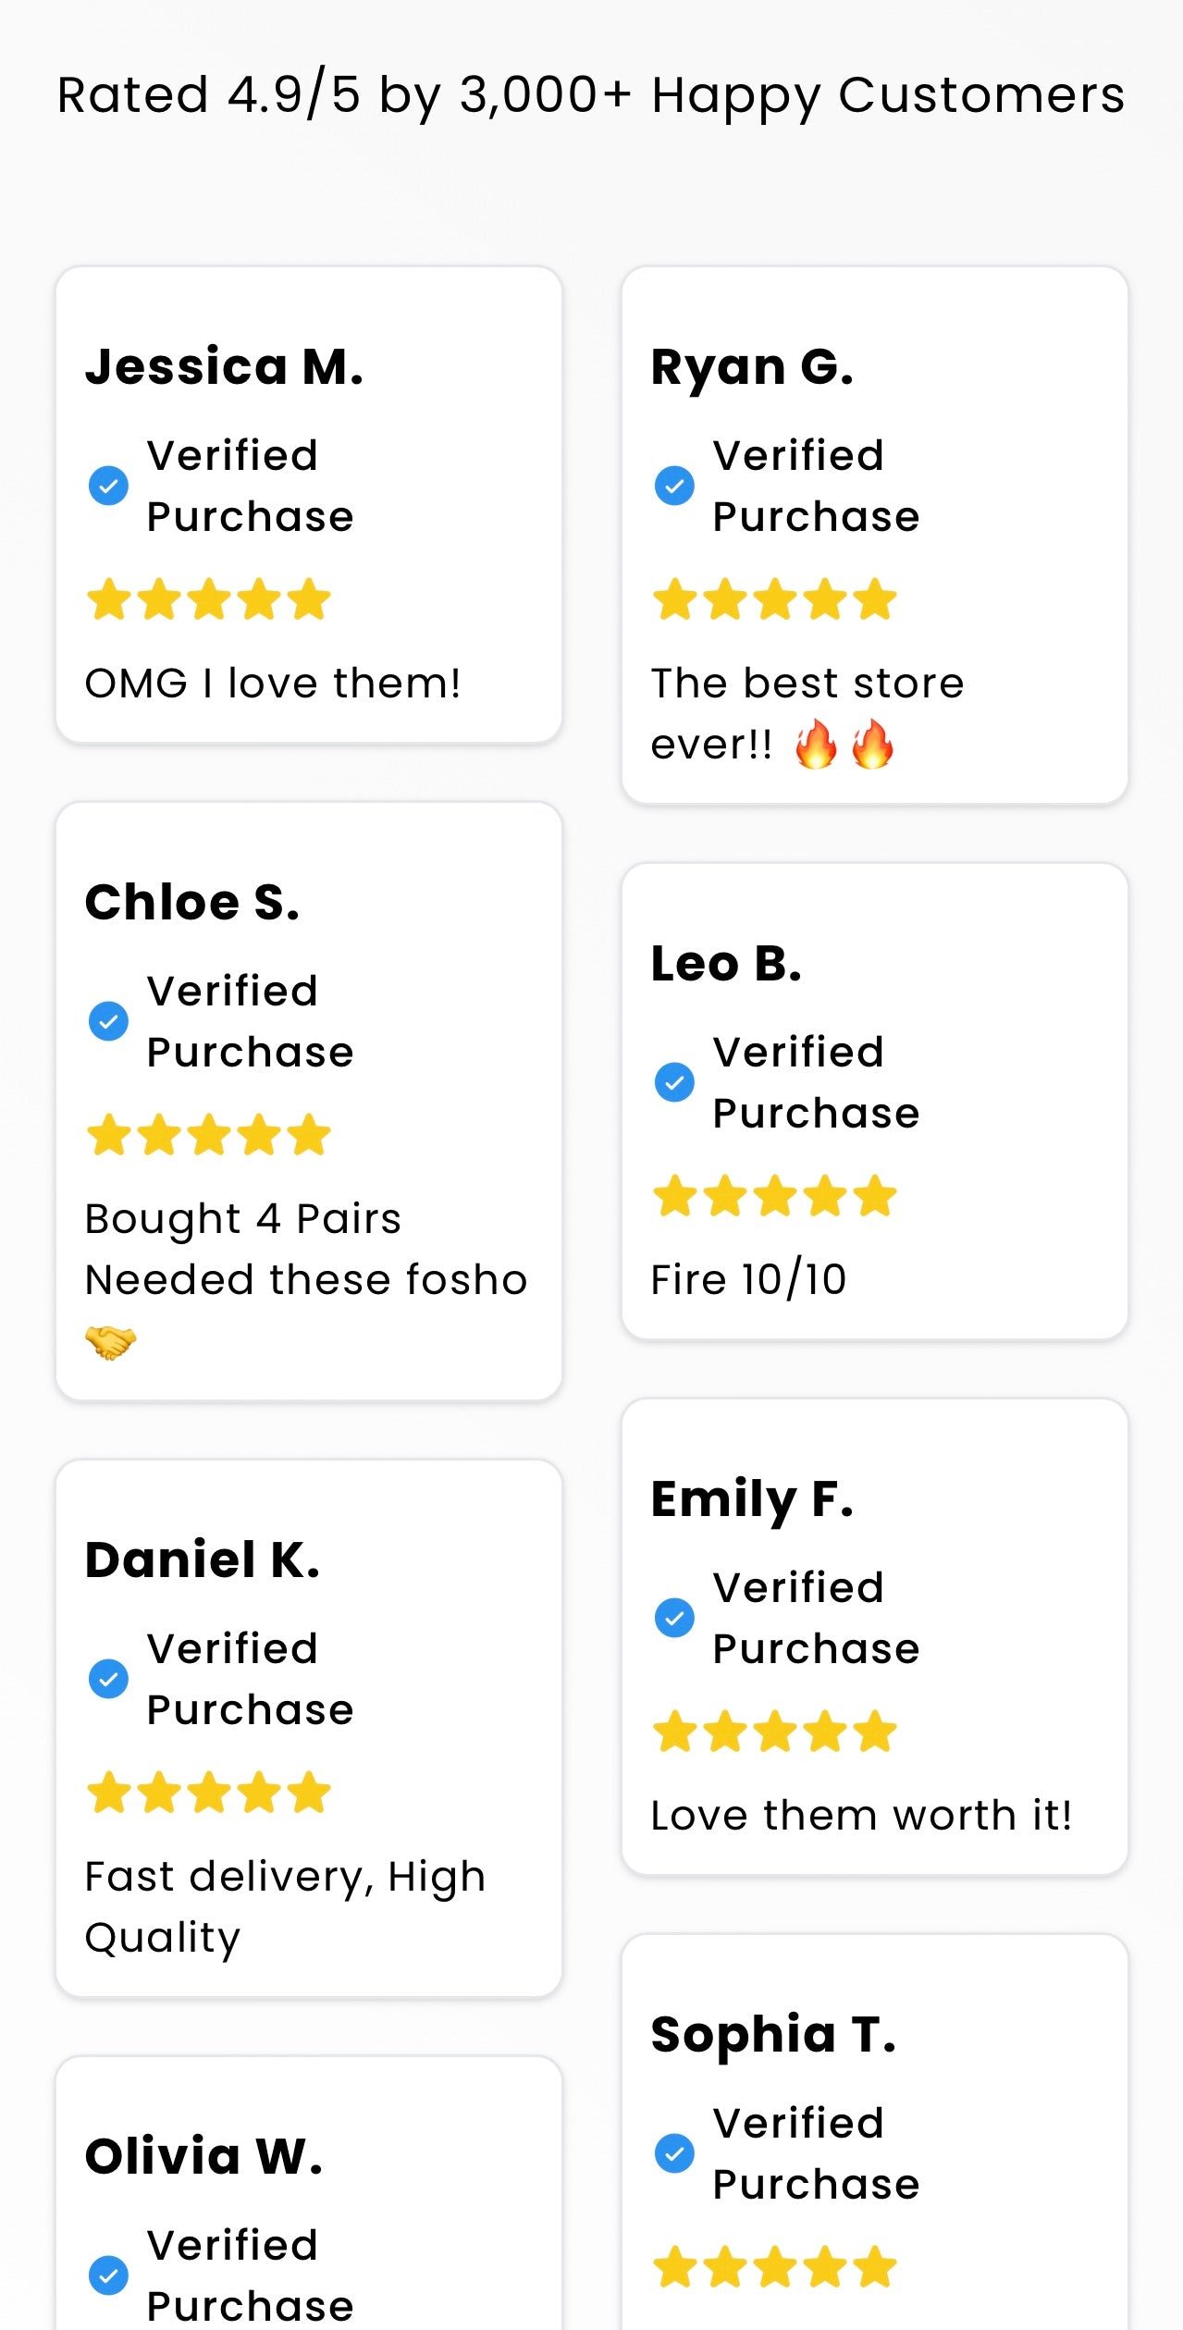The image size is (1183, 2330).
Task: Click Leo B.'s verified purchase checkmark icon
Action: point(674,1082)
